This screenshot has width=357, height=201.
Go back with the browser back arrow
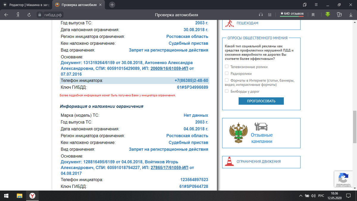(6, 15)
